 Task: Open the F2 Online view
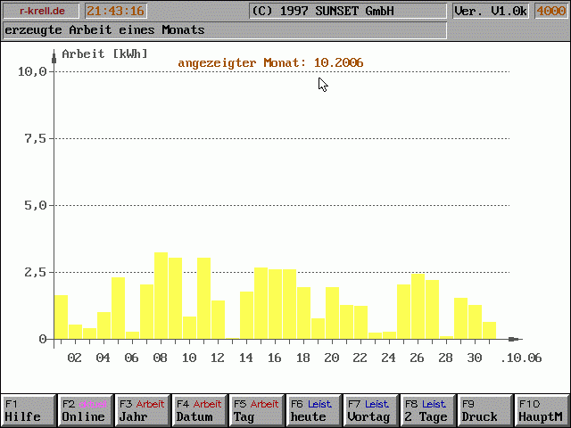[84, 410]
